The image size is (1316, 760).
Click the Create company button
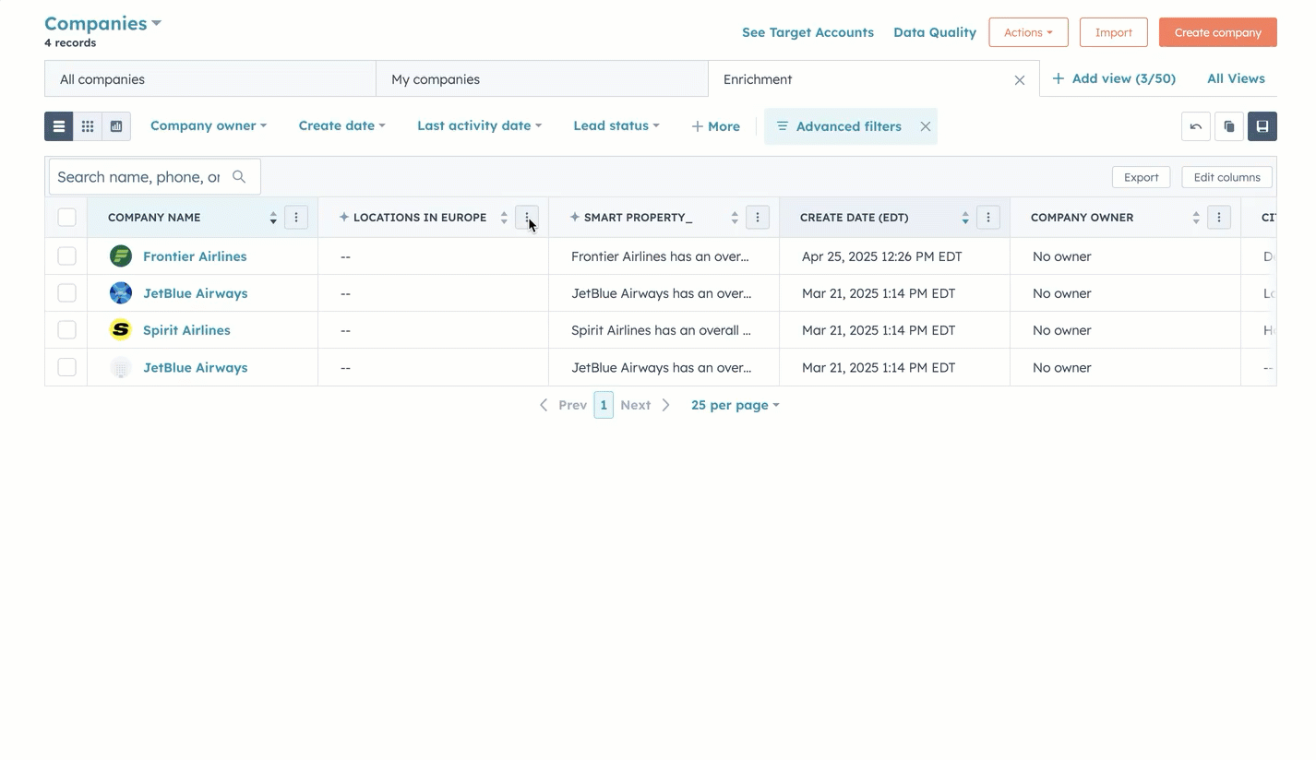pyautogui.click(x=1217, y=32)
